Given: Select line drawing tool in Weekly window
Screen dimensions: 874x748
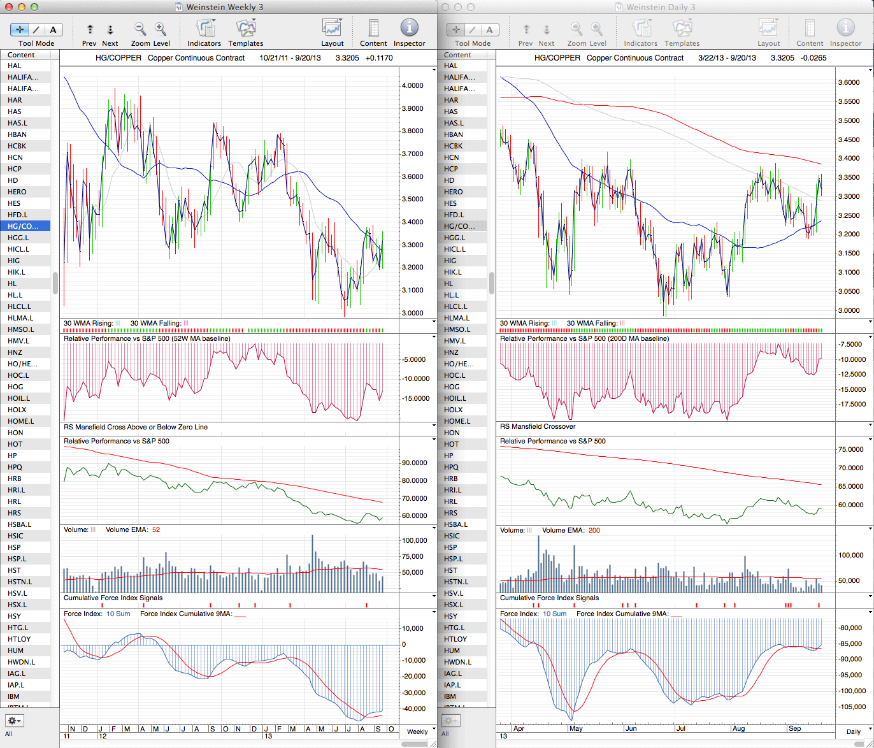Looking at the screenshot, I should pyautogui.click(x=37, y=29).
